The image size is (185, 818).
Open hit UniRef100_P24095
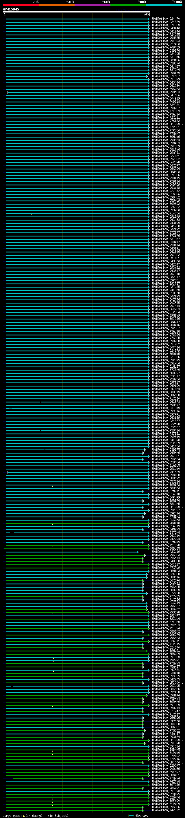pos(166,35)
